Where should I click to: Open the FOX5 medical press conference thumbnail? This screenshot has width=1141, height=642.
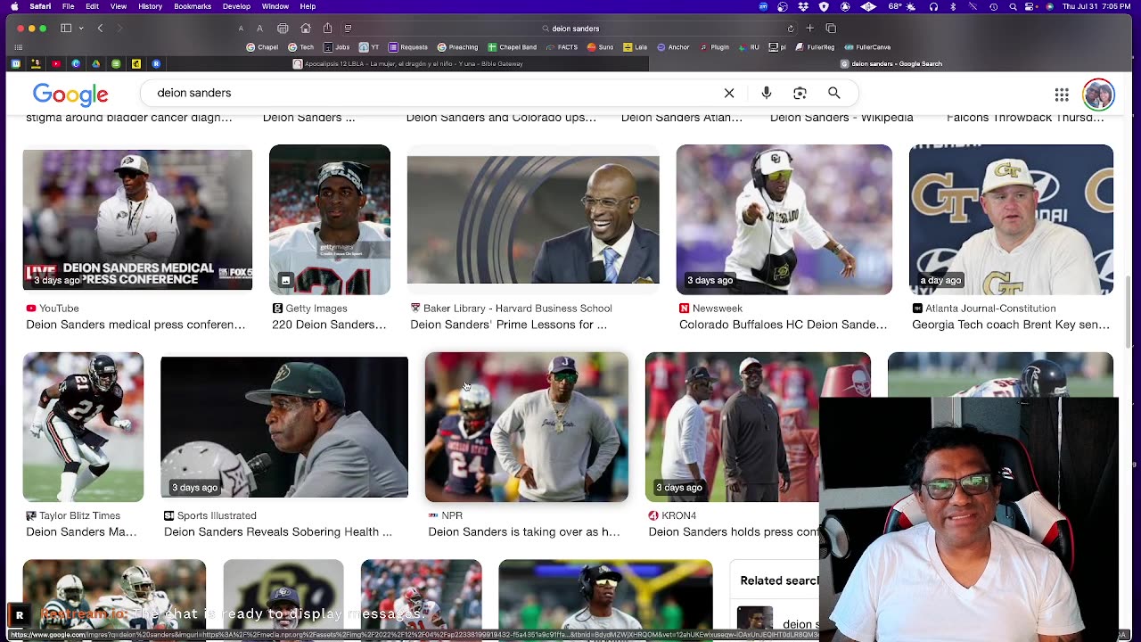137,219
